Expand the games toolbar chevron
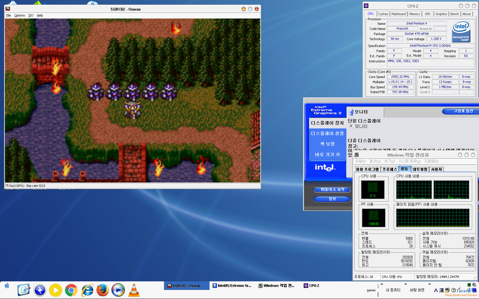Viewport: 479px width, 299px height. pyautogui.click(x=381, y=284)
